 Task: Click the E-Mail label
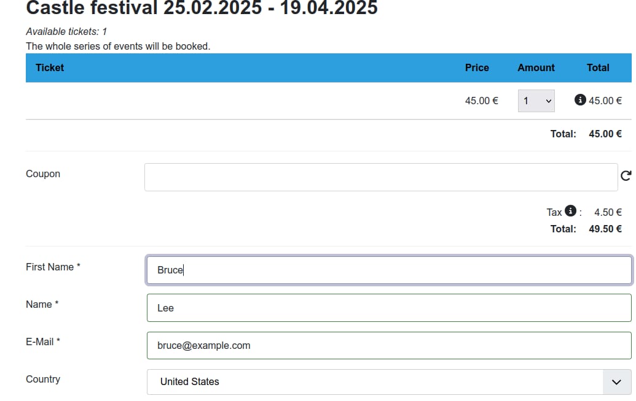point(43,342)
